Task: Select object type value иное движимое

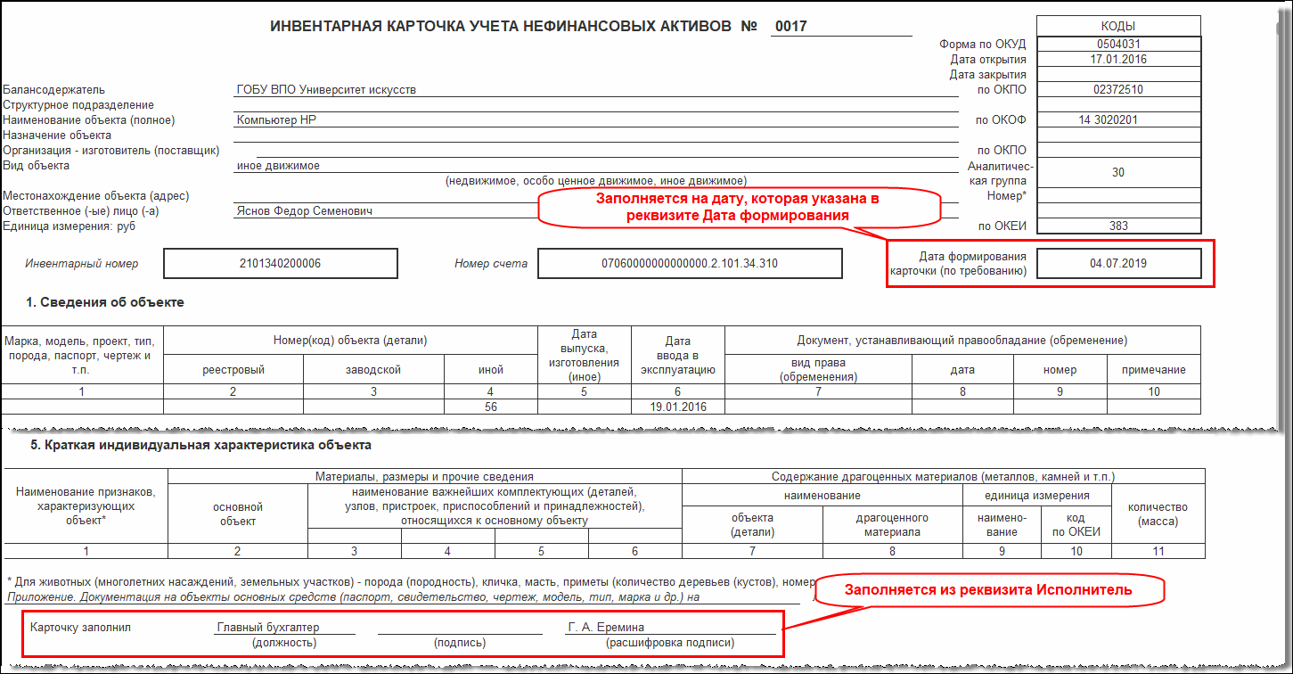Action: click(278, 166)
